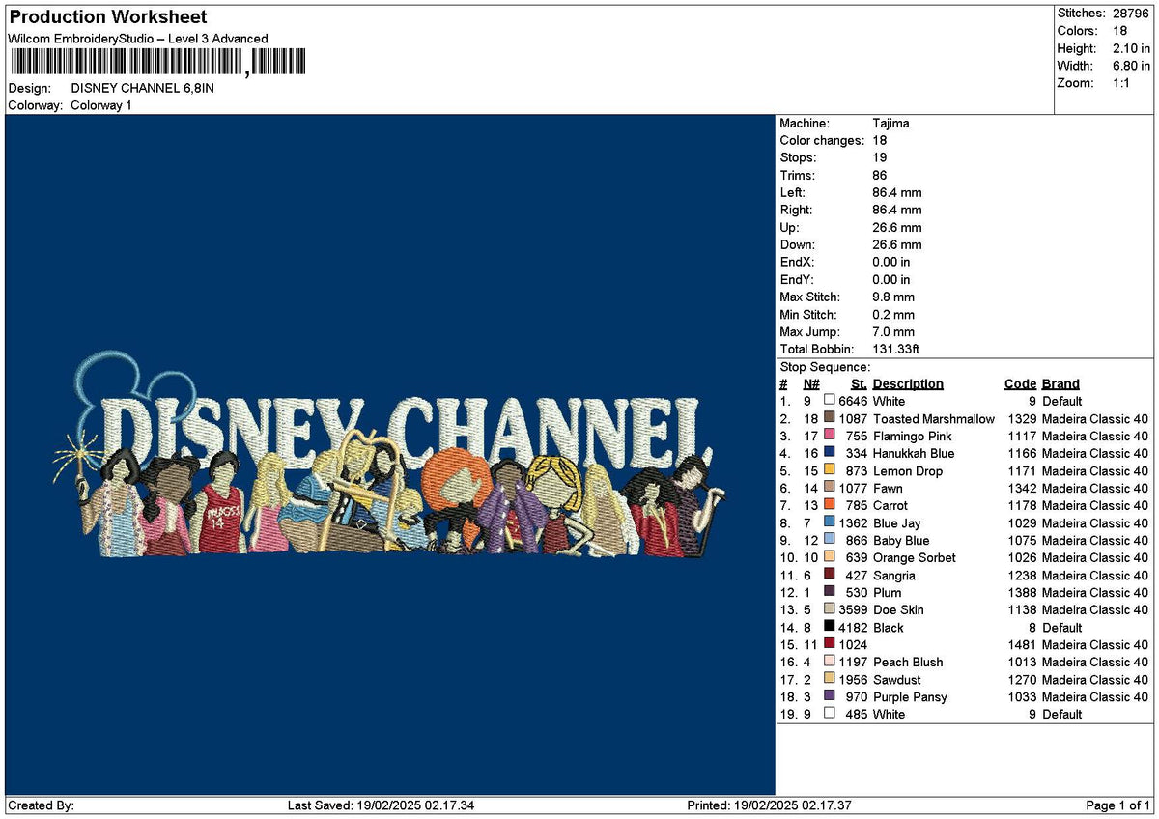Select the Baby Blue thread swatch
Viewport: 1159px width, 819px height.
tap(829, 540)
